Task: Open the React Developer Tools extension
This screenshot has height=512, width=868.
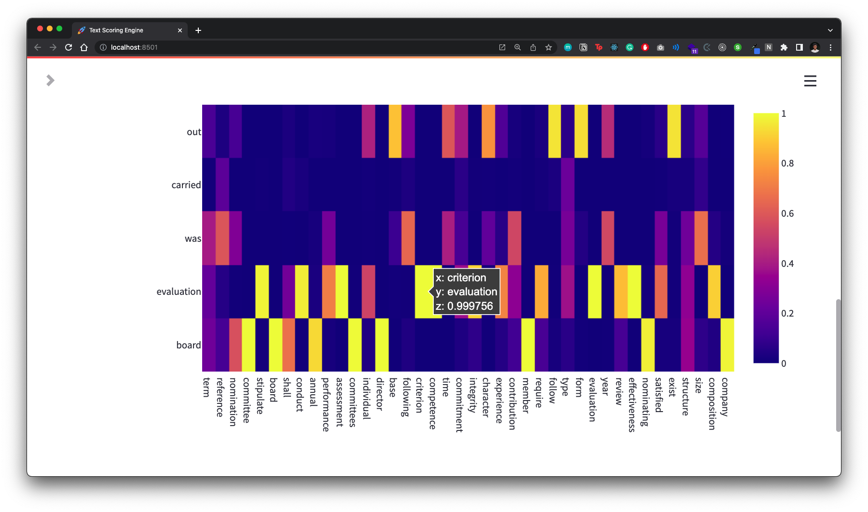Action: pyautogui.click(x=614, y=47)
